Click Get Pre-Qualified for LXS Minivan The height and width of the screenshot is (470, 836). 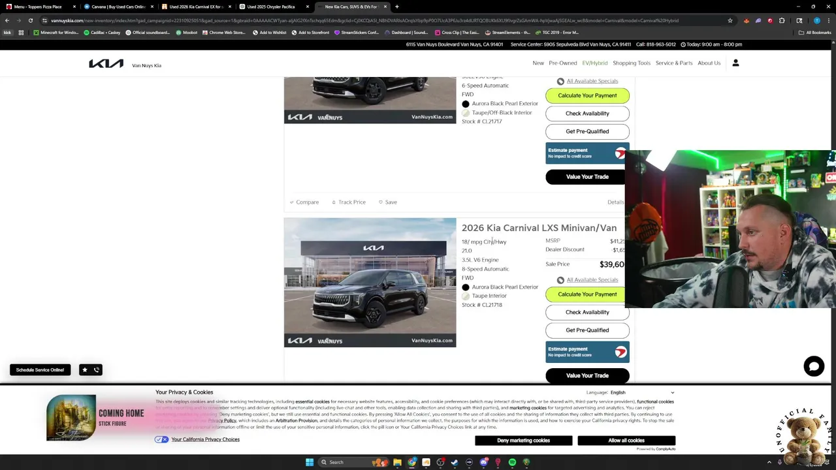587,330
